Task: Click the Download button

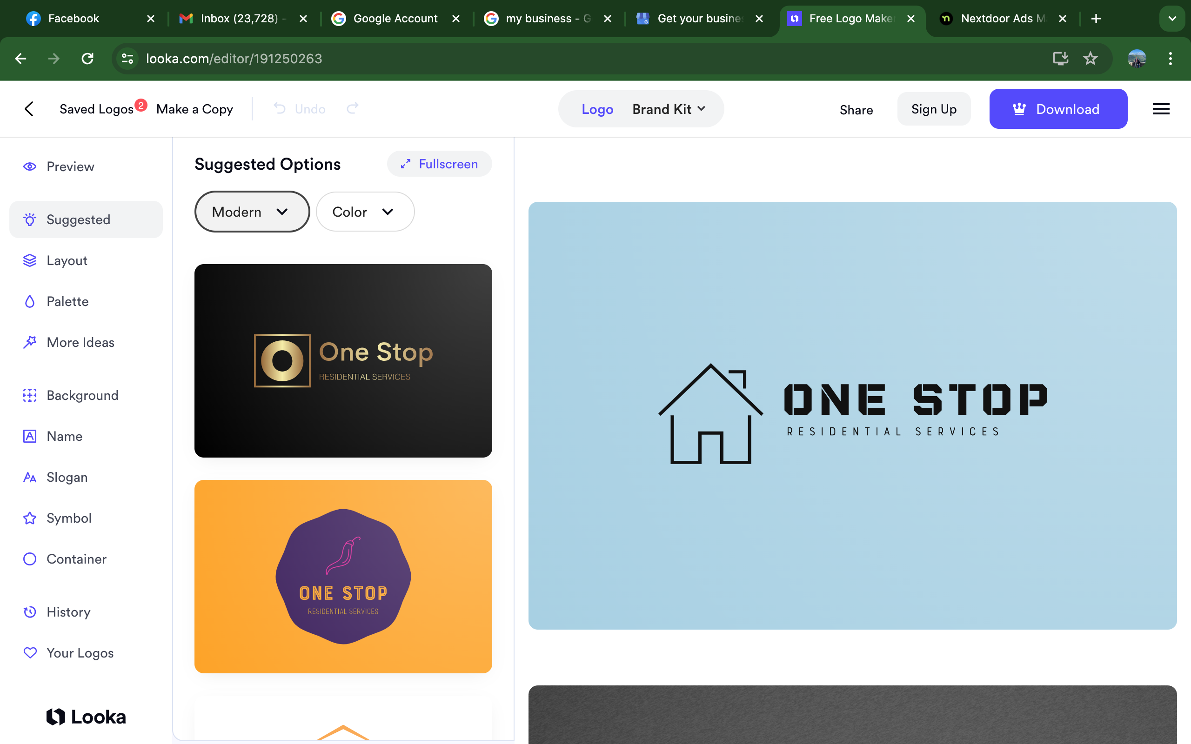Action: (x=1057, y=109)
